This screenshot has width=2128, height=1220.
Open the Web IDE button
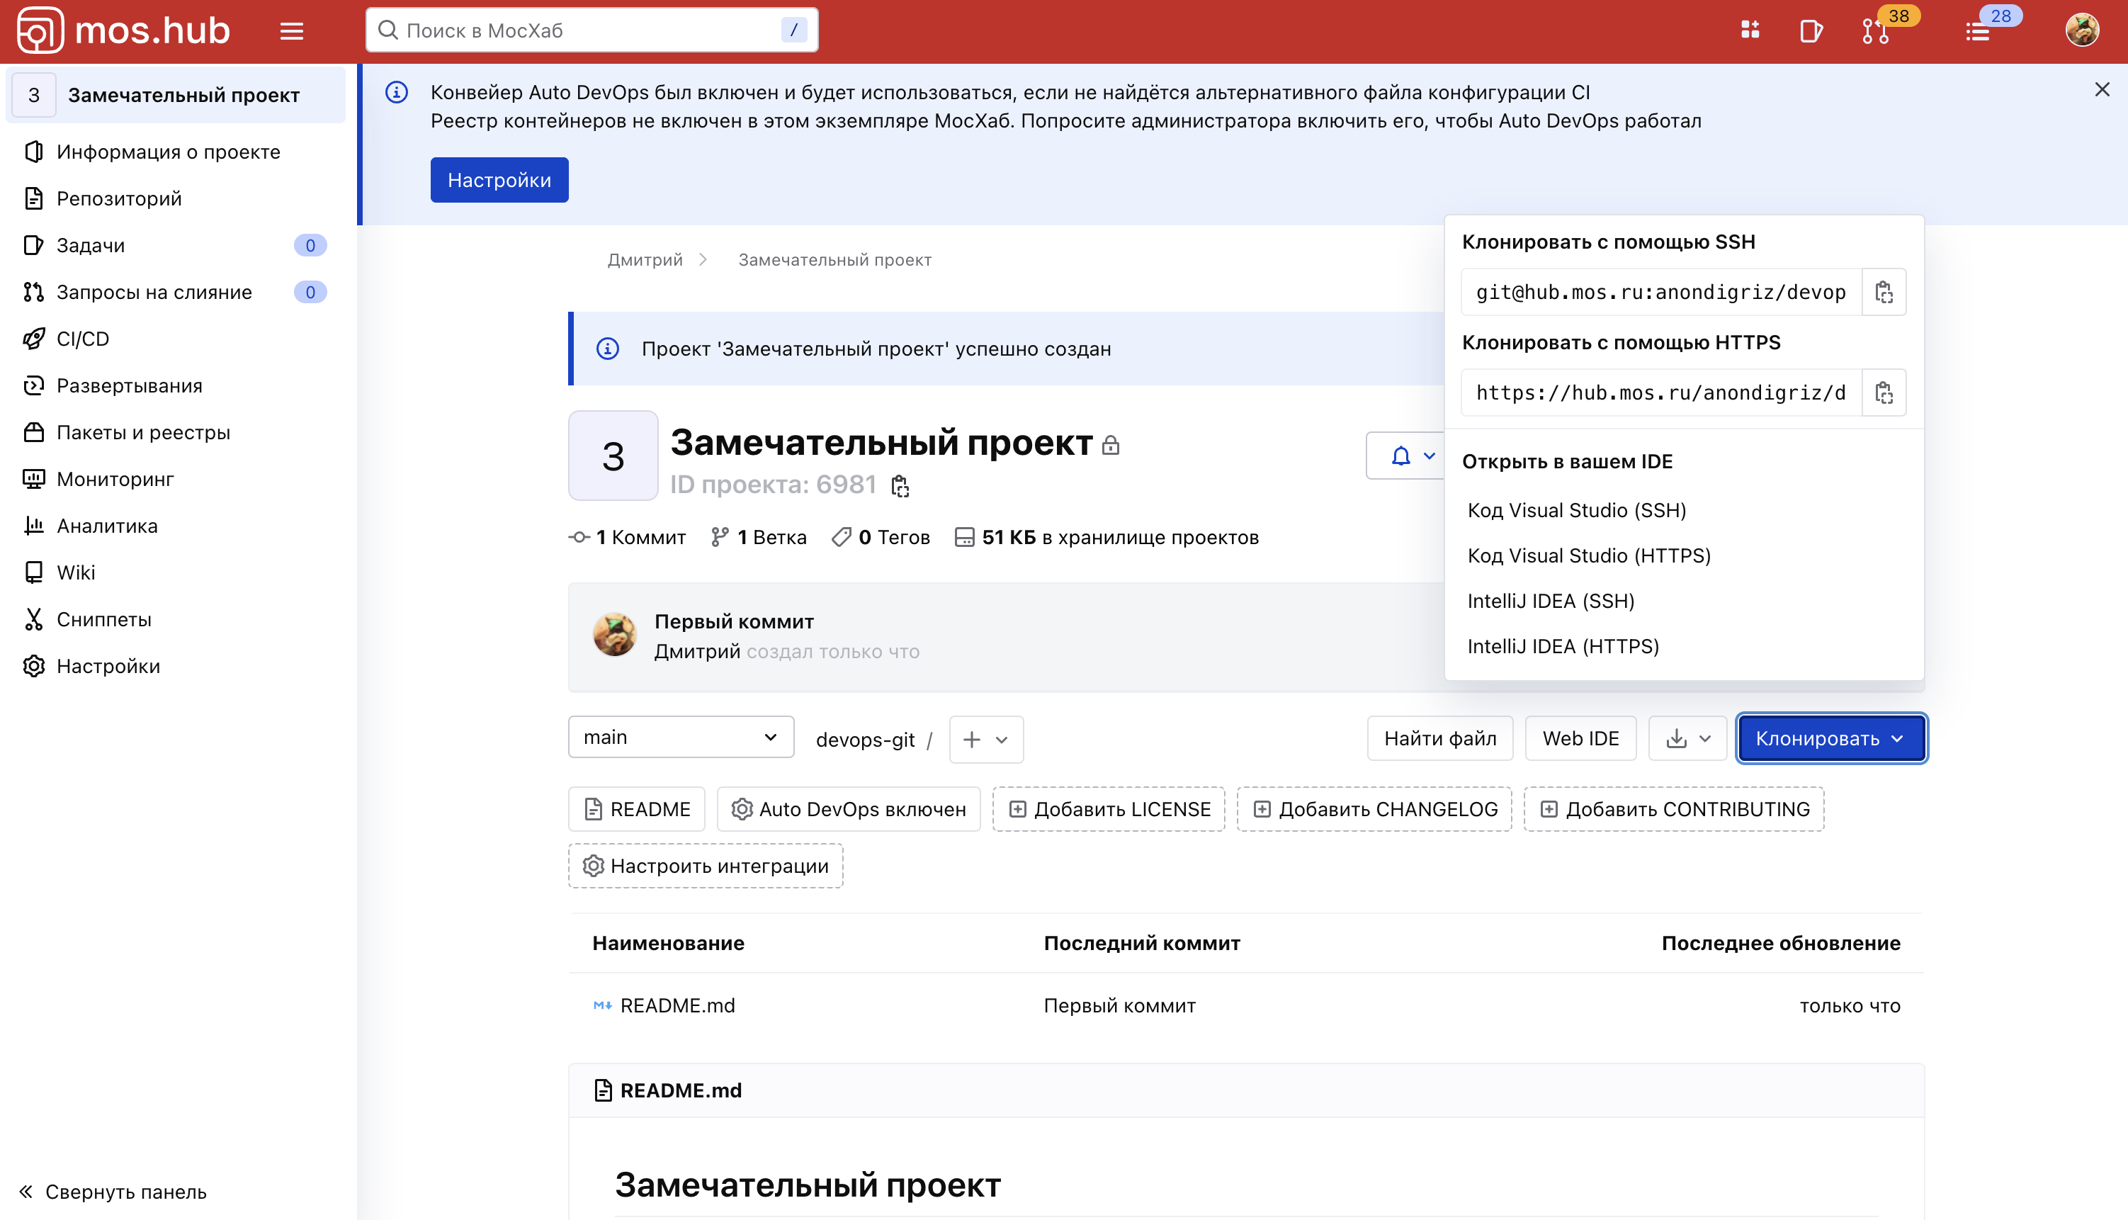click(1580, 739)
